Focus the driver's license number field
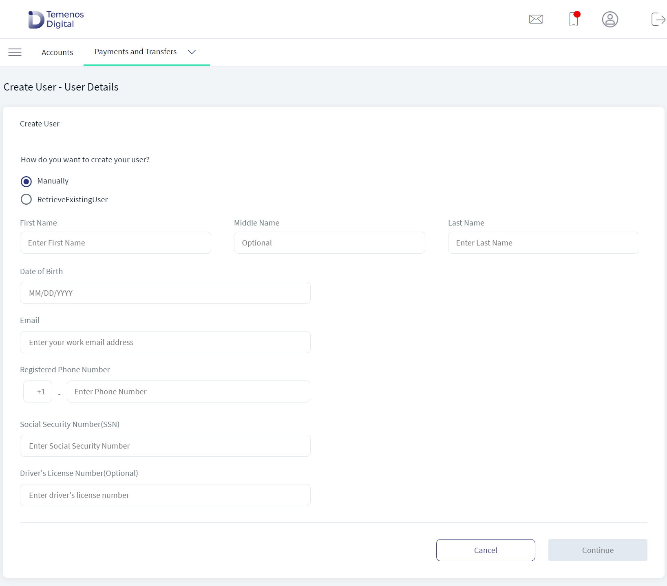The height and width of the screenshot is (586, 667). click(165, 495)
